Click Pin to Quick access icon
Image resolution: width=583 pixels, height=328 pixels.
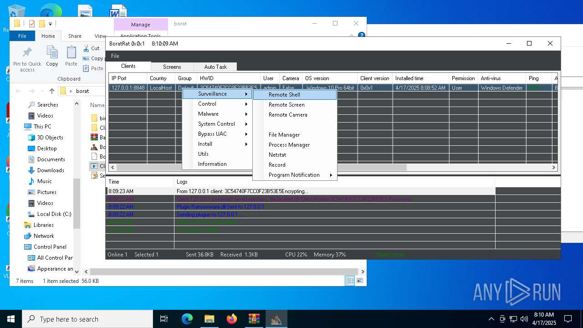pyautogui.click(x=27, y=59)
